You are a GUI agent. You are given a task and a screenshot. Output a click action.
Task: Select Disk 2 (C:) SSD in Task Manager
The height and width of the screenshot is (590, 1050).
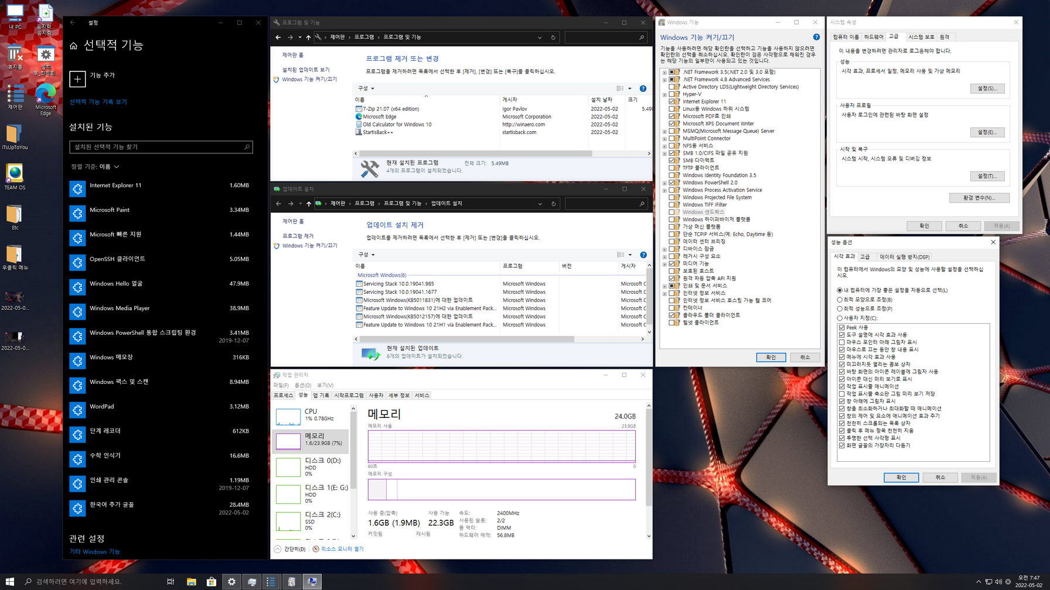click(x=312, y=520)
